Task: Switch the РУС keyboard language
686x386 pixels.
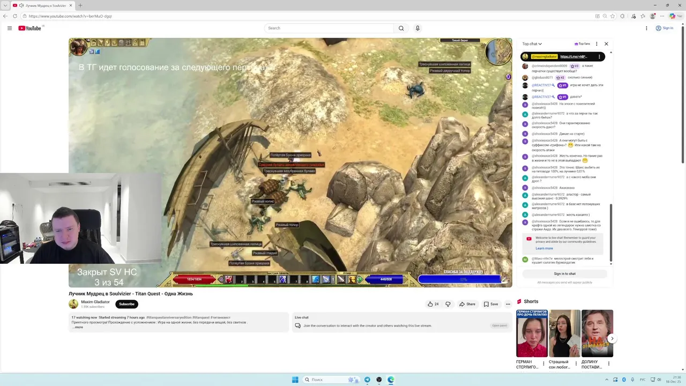Action: tap(643, 380)
